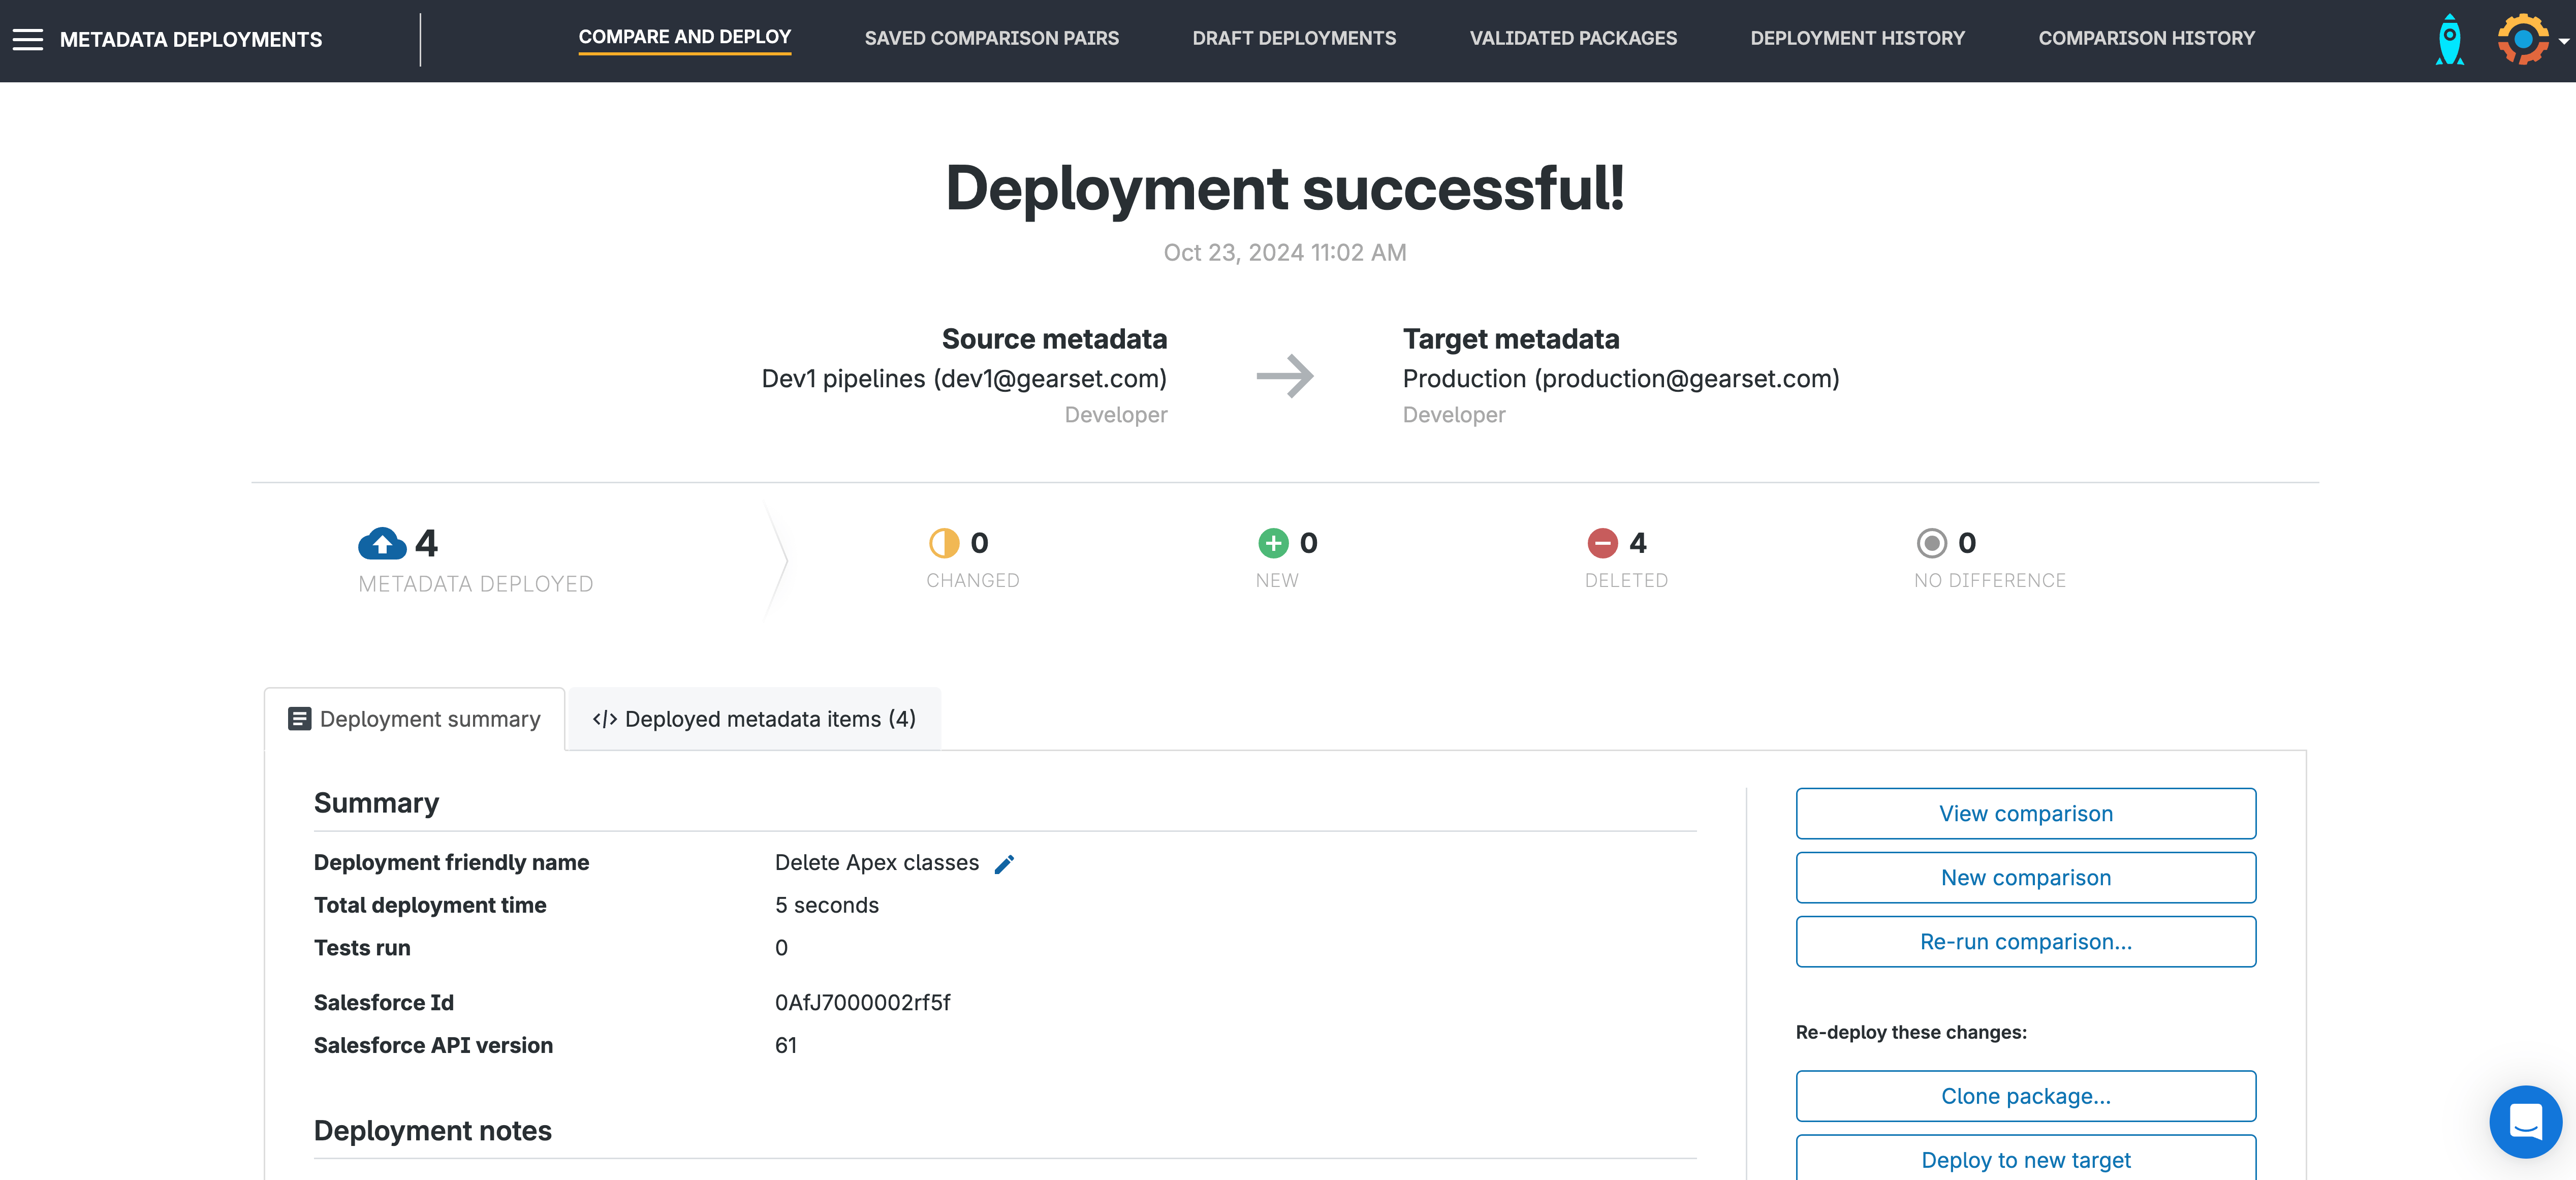Viewport: 2576px width, 1180px height.
Task: Start a New comparison
Action: [x=2025, y=877]
